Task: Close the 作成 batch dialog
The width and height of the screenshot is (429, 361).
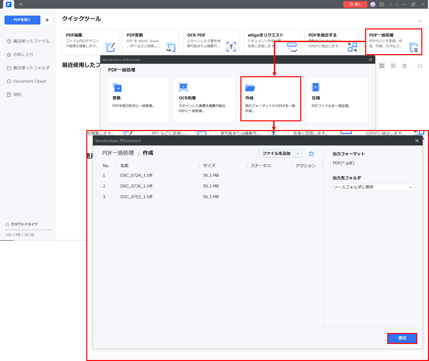Action: pos(417,141)
